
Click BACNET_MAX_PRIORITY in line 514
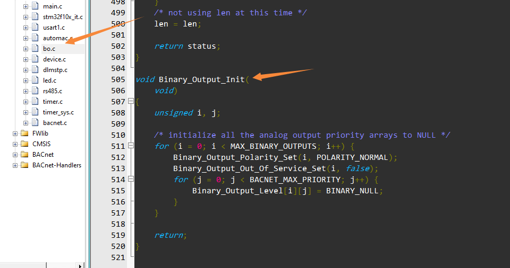click(295, 180)
